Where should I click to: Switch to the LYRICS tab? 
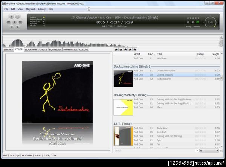(x=43, y=49)
